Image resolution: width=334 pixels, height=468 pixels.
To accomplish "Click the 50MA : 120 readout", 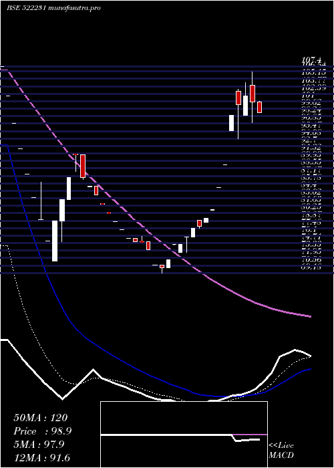I will pos(41,418).
